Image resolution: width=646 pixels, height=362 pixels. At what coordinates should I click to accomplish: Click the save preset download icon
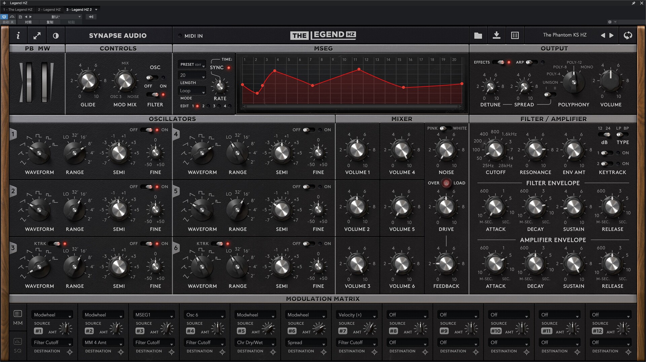497,35
